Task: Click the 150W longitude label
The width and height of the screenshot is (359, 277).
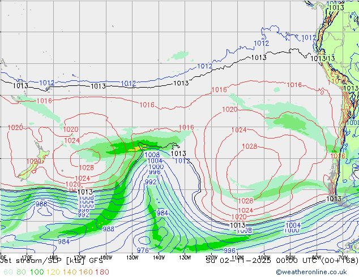Action: (133, 257)
